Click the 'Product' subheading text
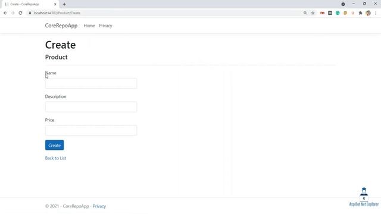381x214 pixels. pyautogui.click(x=57, y=57)
